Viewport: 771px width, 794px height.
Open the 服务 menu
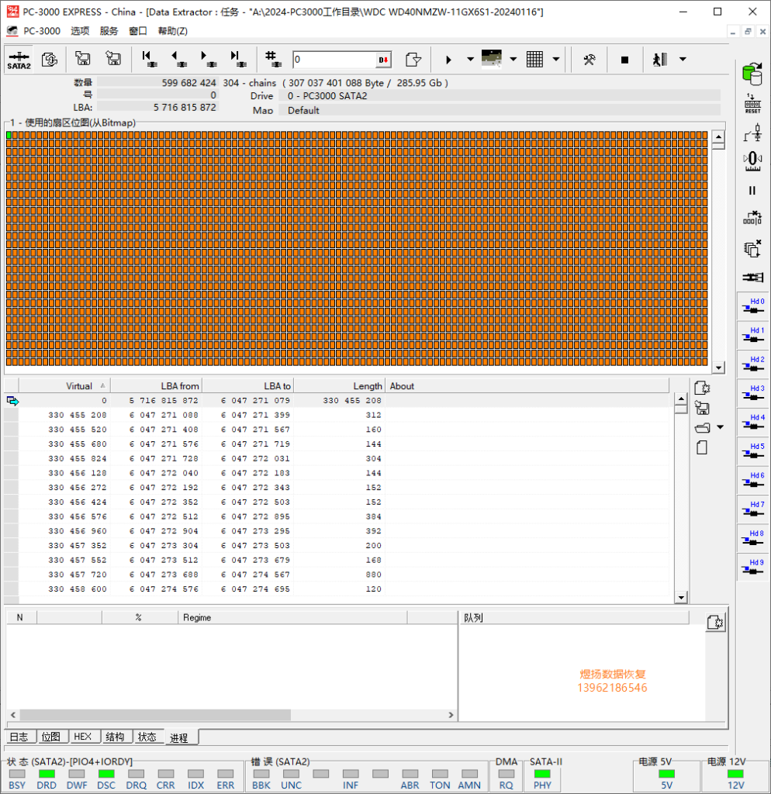pos(109,31)
